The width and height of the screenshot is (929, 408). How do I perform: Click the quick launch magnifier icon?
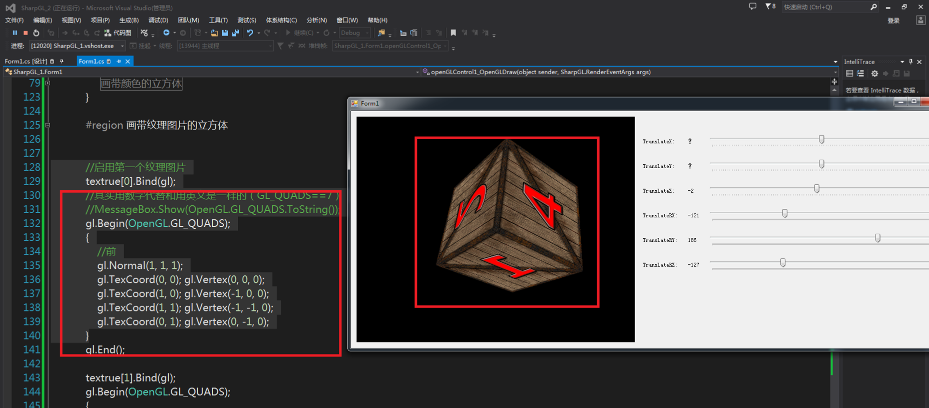pyautogui.click(x=873, y=7)
